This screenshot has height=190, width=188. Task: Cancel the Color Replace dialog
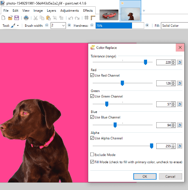170,177
